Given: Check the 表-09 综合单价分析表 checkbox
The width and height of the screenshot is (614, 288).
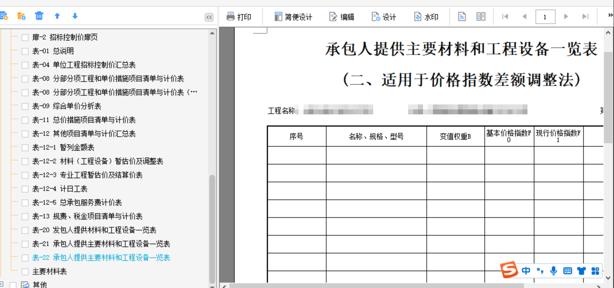Looking at the screenshot, I should point(25,106).
